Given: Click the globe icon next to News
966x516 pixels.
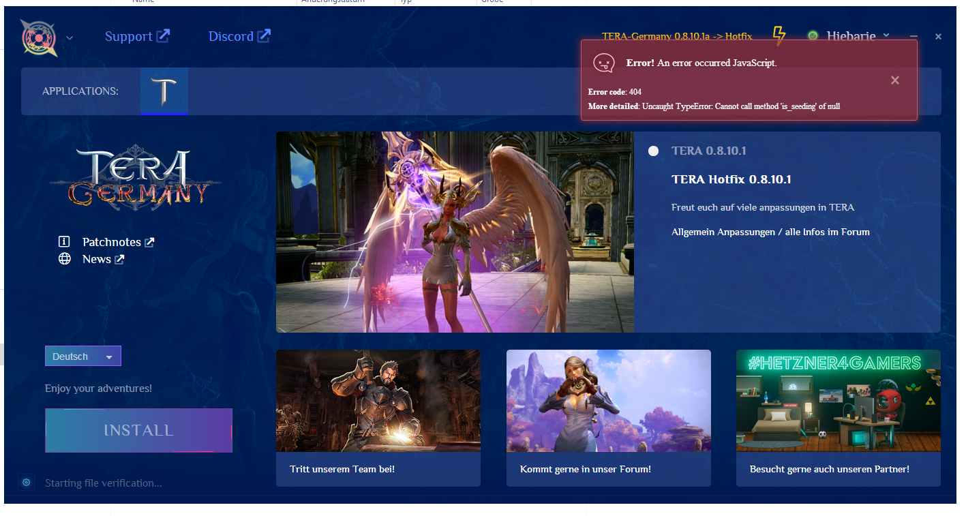Looking at the screenshot, I should [65, 259].
